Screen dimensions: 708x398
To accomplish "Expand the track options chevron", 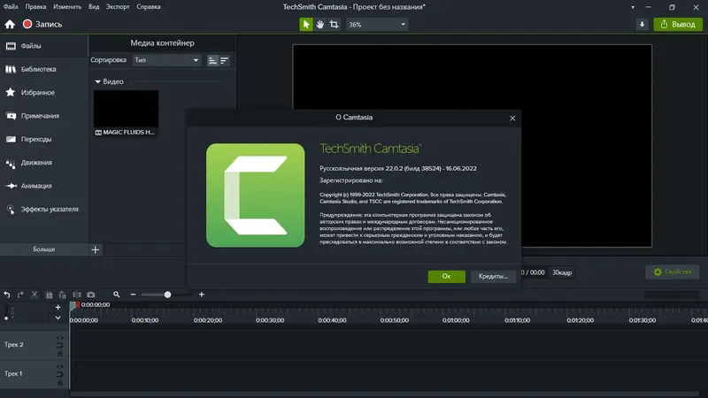I will click(x=58, y=318).
